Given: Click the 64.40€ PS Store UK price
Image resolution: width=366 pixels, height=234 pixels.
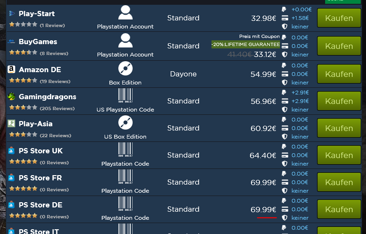Looking at the screenshot, I should [x=263, y=155].
